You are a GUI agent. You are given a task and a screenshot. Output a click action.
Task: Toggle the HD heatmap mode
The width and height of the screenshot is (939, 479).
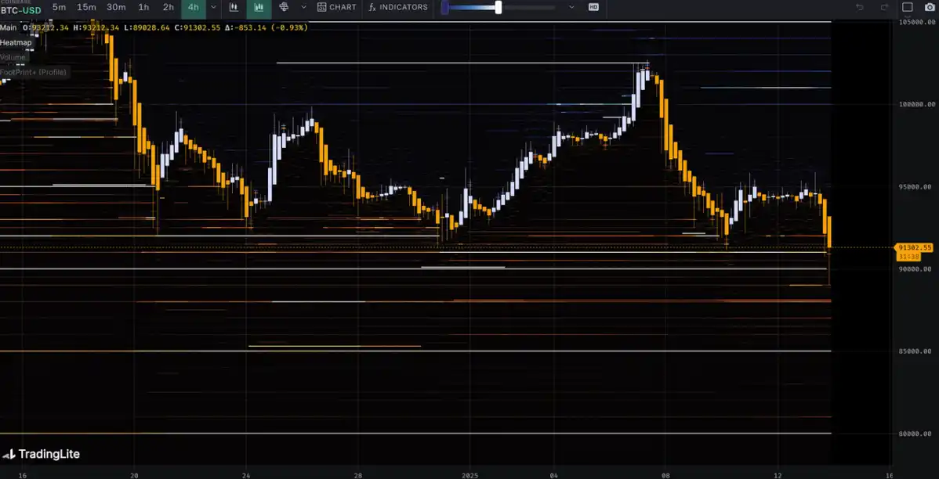(593, 7)
